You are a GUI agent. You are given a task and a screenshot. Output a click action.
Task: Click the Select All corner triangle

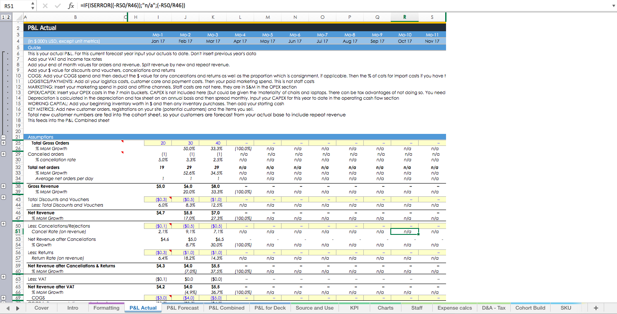click(18, 17)
